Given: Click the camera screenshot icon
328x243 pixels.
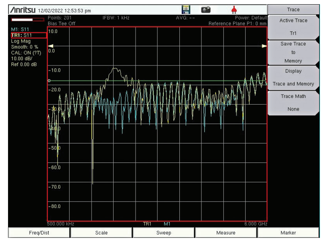Looking at the screenshot, I should point(206,10).
